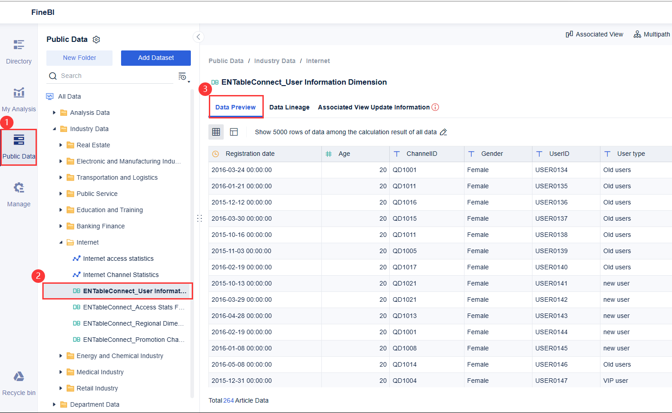Switch to grid table view
672x413 pixels.
216,132
